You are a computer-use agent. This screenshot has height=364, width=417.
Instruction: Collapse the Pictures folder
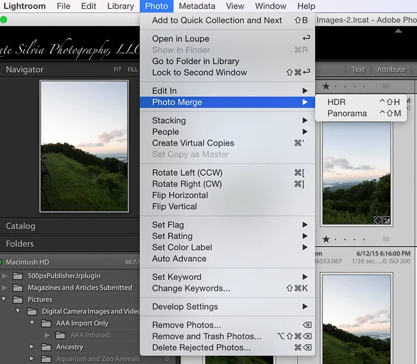(x=4, y=299)
